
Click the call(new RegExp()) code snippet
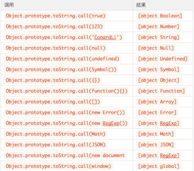pyautogui.click(x=67, y=123)
